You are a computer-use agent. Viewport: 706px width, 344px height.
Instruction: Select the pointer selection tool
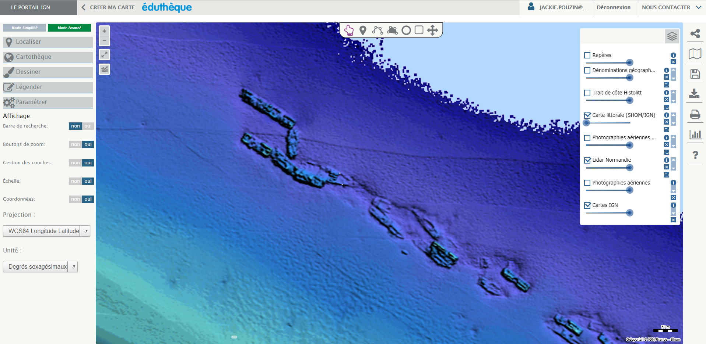tap(348, 31)
